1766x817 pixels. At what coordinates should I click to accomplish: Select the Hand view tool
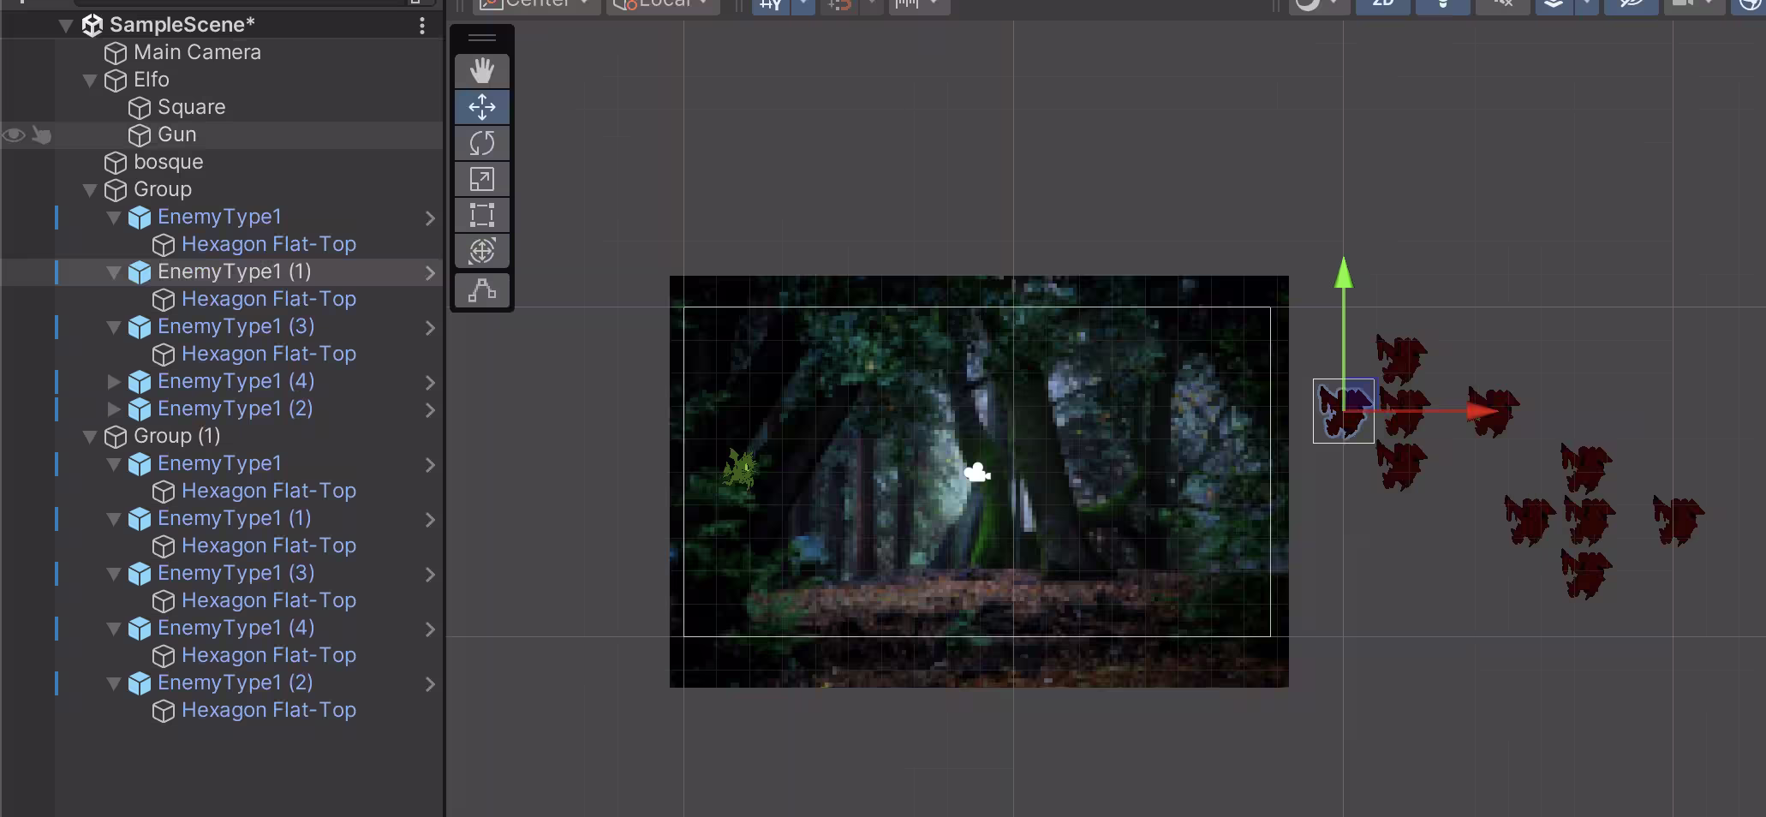tap(482, 71)
